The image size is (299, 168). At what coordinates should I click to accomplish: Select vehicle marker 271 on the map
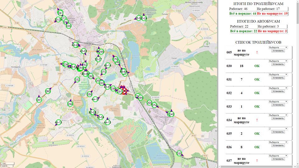tap(64, 18)
